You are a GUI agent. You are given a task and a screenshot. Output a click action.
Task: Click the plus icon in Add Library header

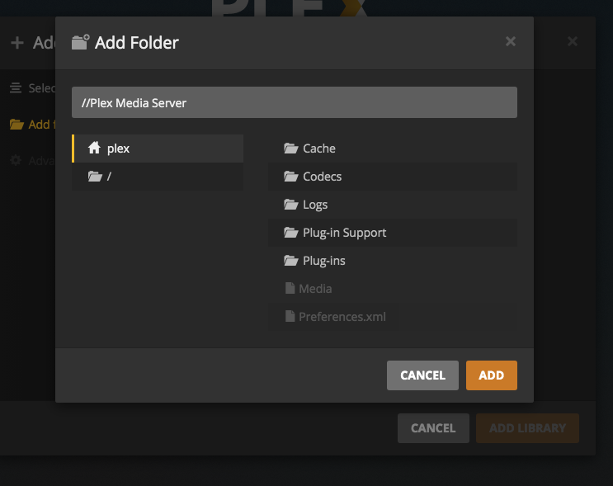(x=17, y=42)
